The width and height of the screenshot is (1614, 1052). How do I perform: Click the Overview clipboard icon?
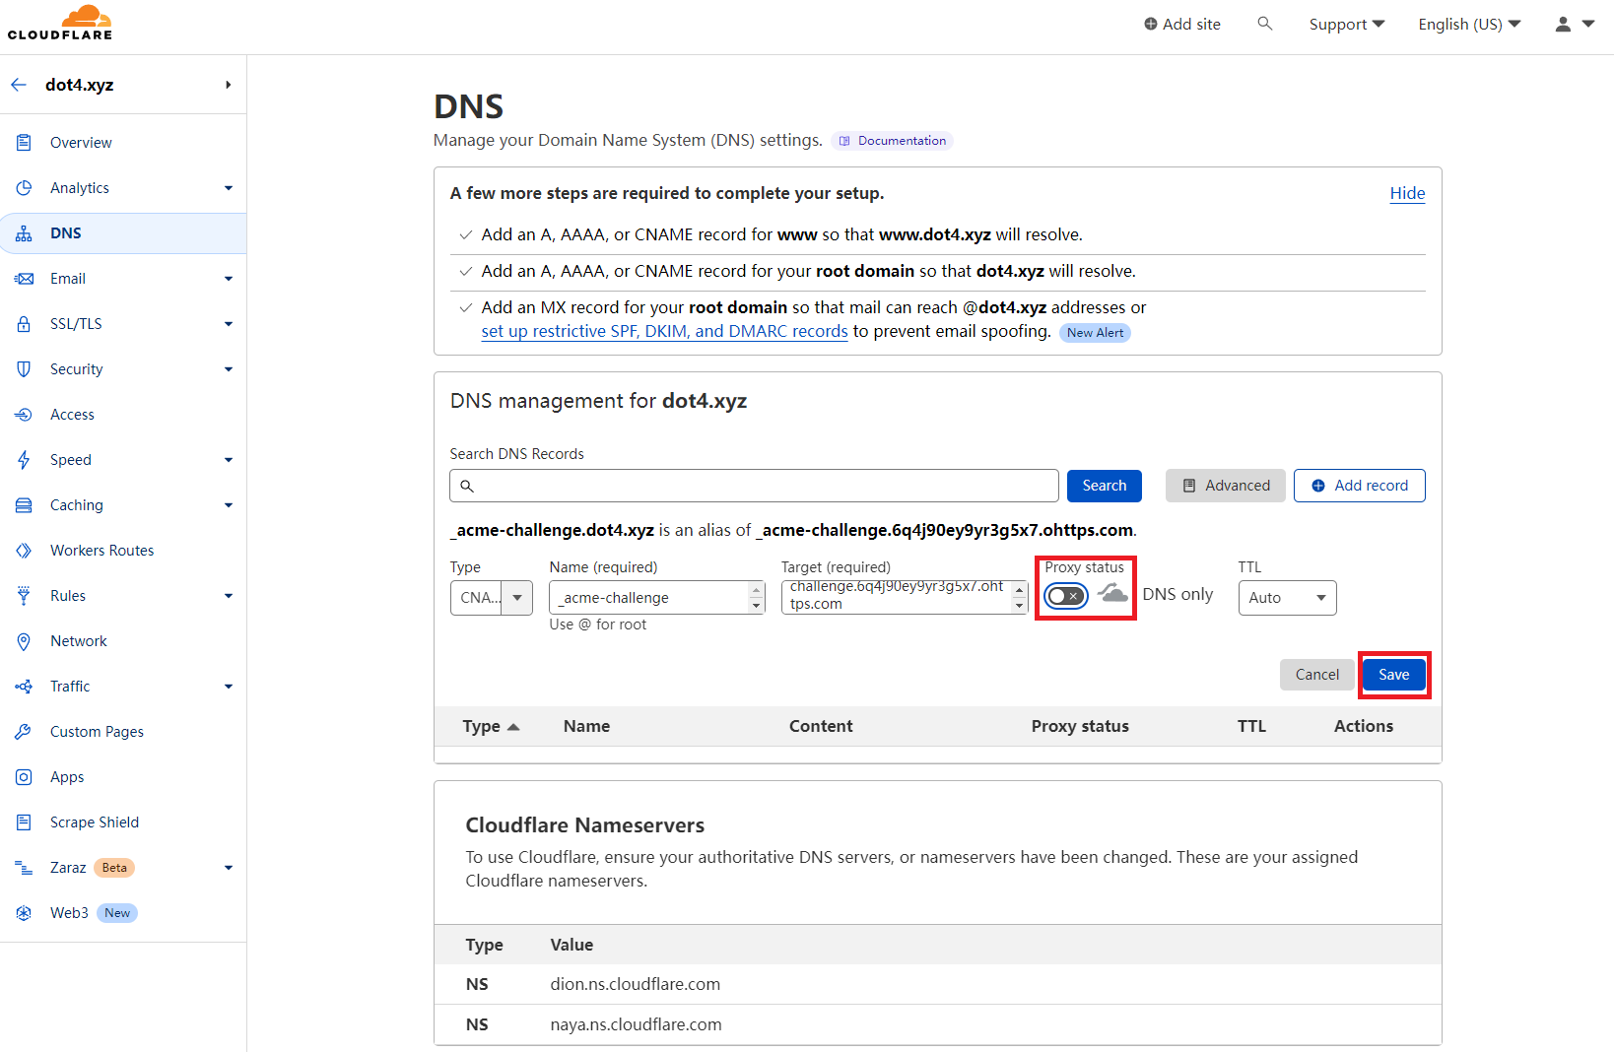click(x=24, y=143)
